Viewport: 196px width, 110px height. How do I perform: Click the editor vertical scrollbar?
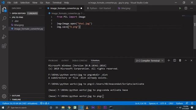point(195,32)
